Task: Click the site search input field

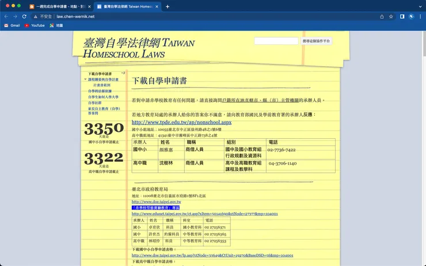Action: click(276, 41)
